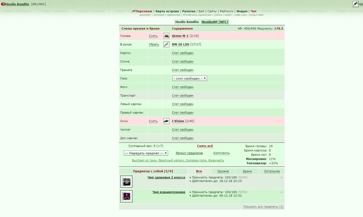Image resolution: width=363 pixels, height=217 pixels.
Task: Open the Персонаж menu item
Action: (144, 11)
